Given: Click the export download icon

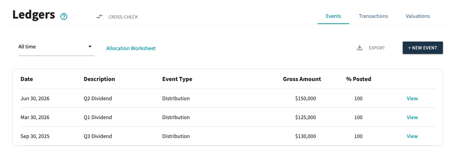Looking at the screenshot, I should tap(360, 48).
